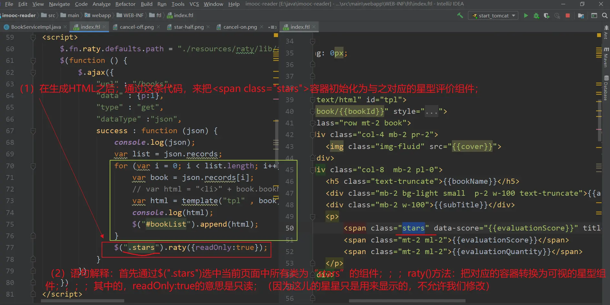Click the Search Everywhere magnifier icon
The width and height of the screenshot is (610, 305).
pyautogui.click(x=605, y=15)
